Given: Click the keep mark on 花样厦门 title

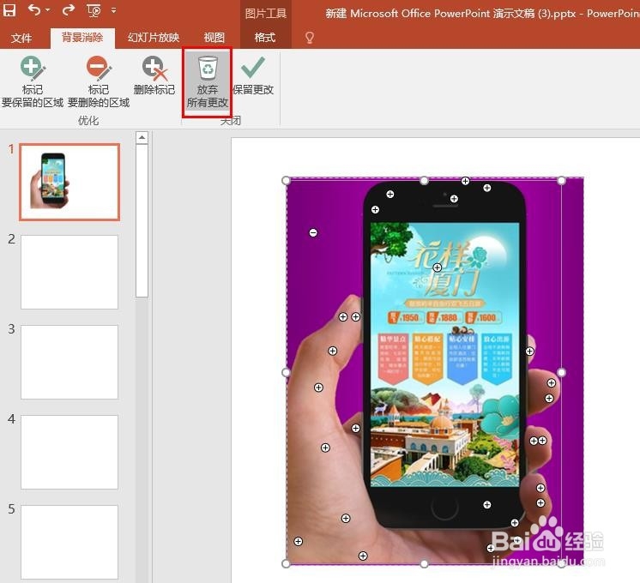Looking at the screenshot, I should click(x=438, y=267).
